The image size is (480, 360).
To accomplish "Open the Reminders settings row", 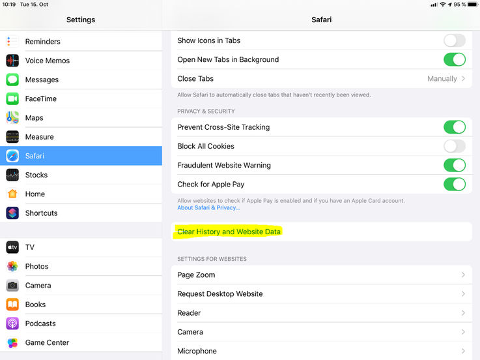I will point(81,41).
